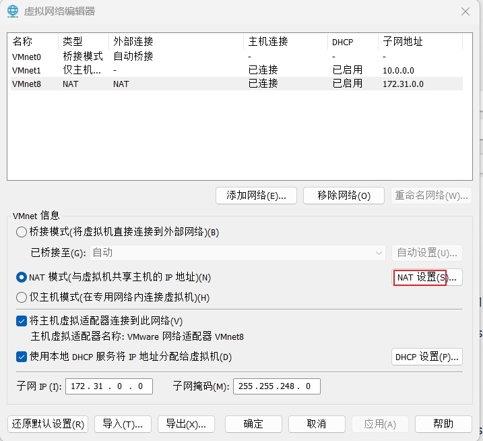Click the 名称 column header
The width and height of the screenshot is (483, 441).
click(34, 41)
